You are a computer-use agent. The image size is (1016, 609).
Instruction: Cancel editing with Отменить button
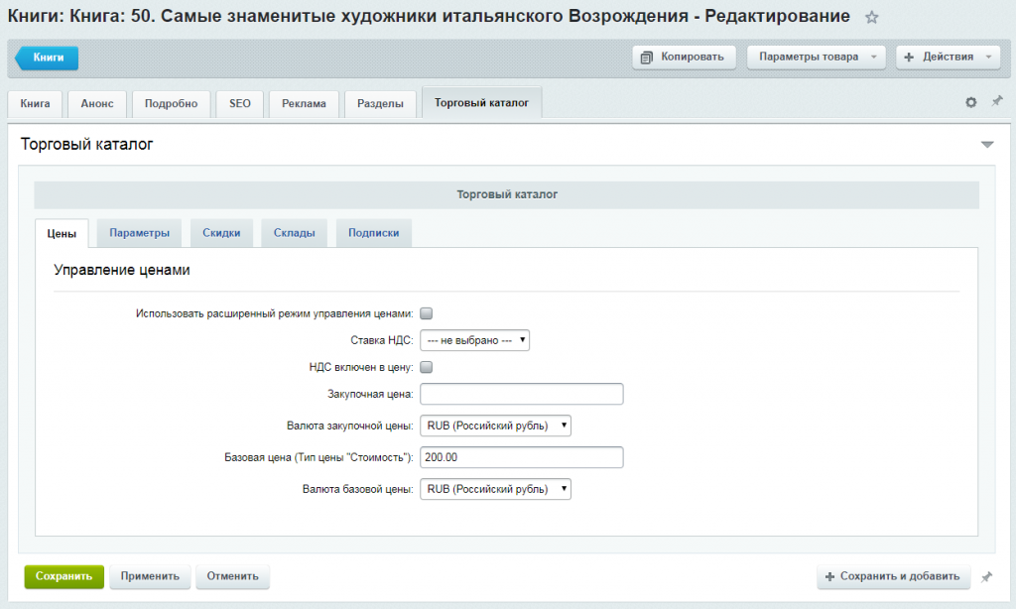(x=232, y=576)
